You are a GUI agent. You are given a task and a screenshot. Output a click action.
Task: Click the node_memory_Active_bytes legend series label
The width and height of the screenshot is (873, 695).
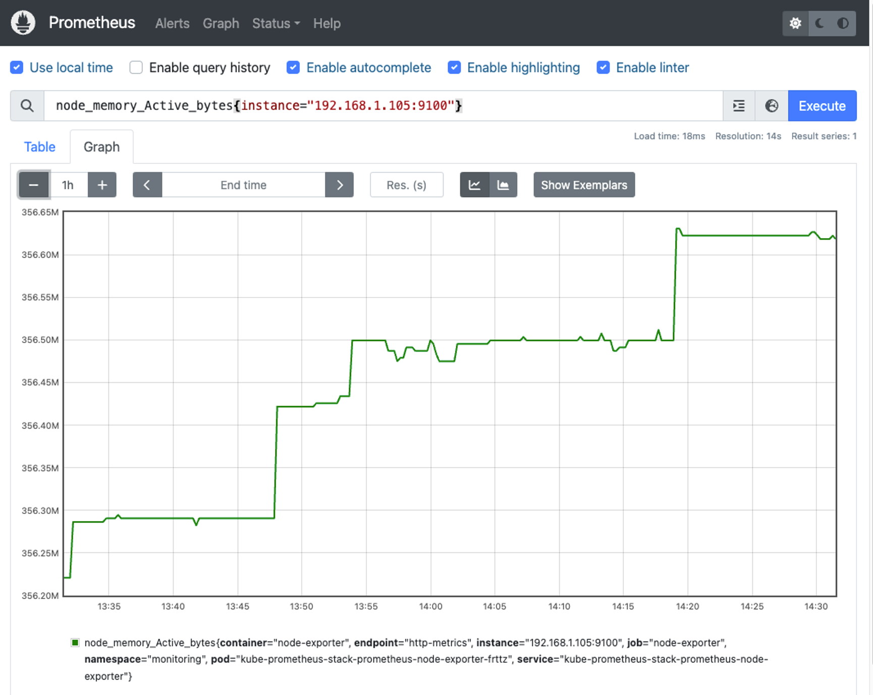pyautogui.click(x=426, y=659)
